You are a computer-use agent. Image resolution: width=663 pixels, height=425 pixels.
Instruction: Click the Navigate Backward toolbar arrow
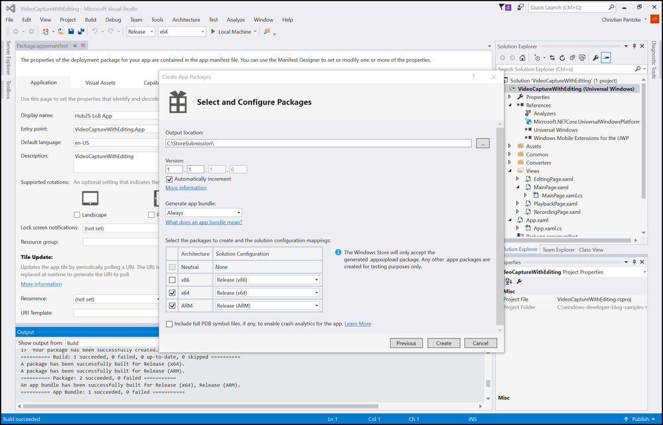click(16, 32)
